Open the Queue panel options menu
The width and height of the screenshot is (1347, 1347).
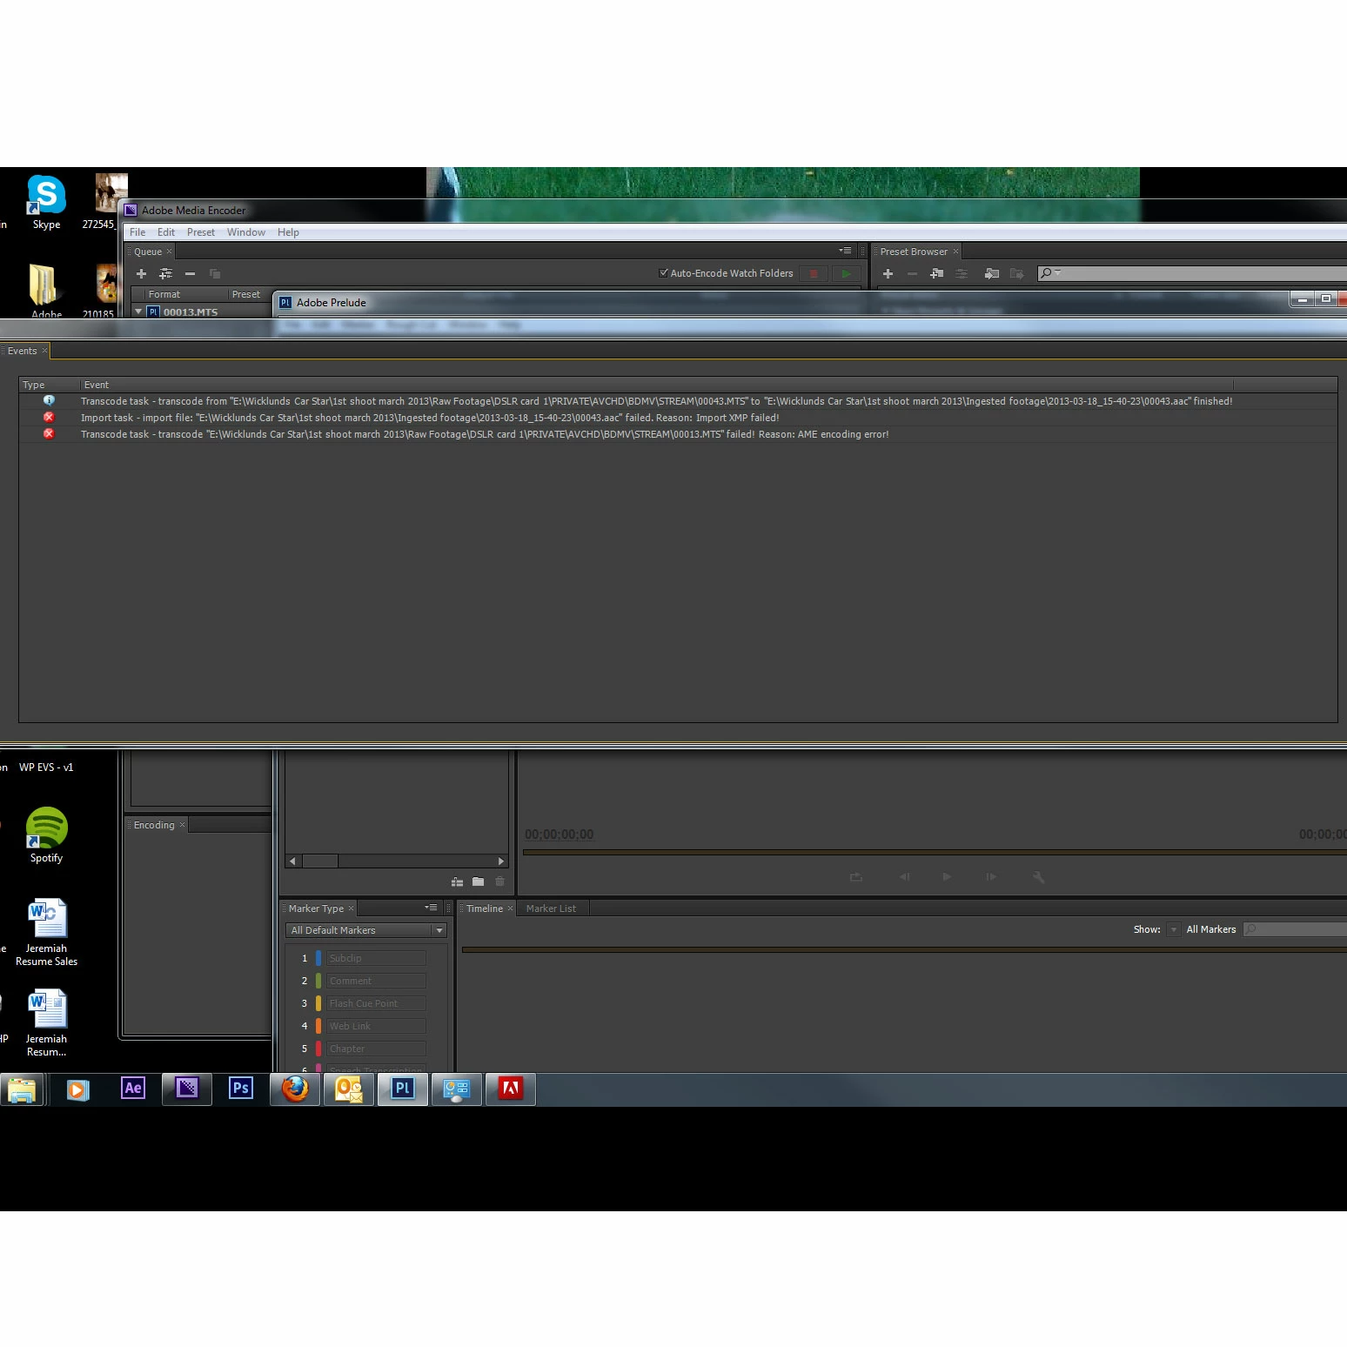845,251
